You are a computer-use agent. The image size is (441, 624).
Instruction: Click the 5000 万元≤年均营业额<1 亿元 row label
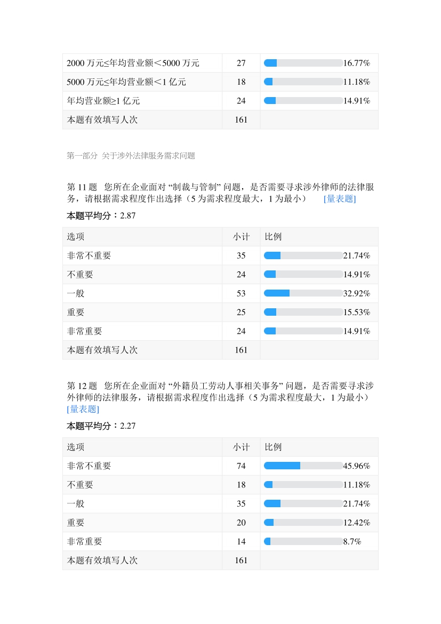pos(126,82)
